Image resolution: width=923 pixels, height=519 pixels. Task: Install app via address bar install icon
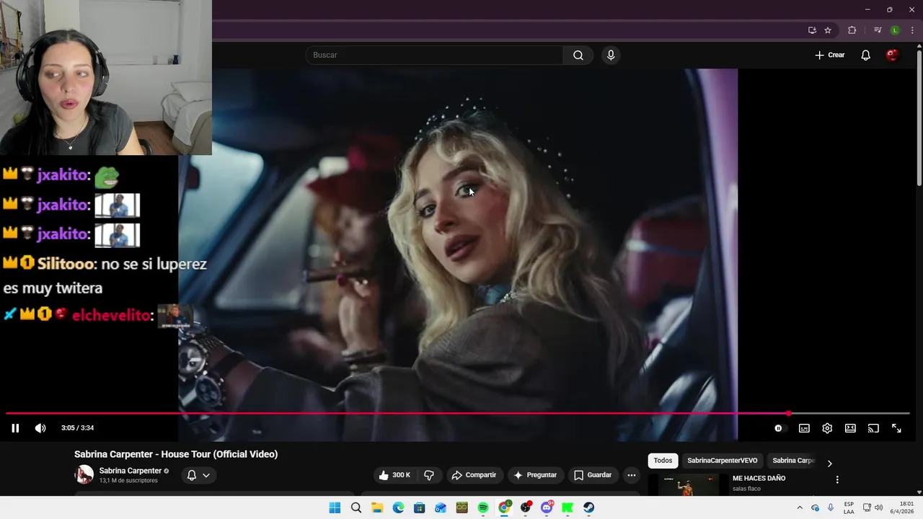[812, 30]
